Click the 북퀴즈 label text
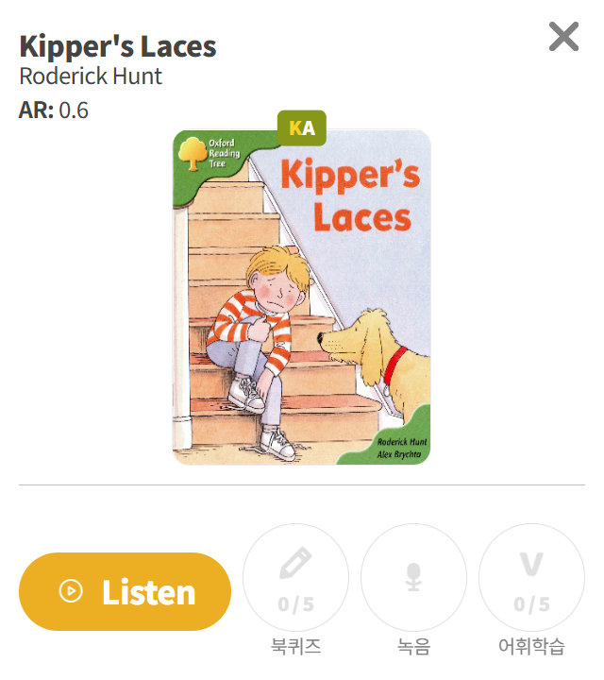 click(x=295, y=646)
